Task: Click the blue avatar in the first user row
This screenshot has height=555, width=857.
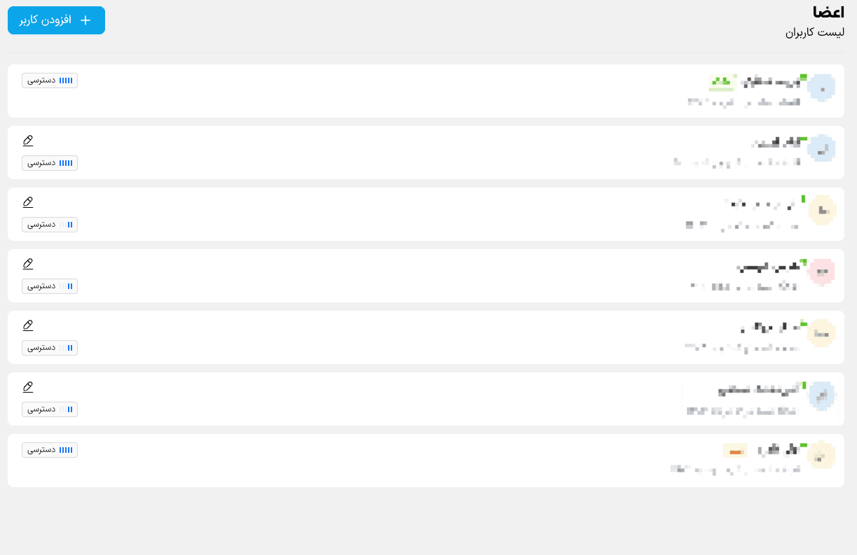Action: [x=821, y=87]
